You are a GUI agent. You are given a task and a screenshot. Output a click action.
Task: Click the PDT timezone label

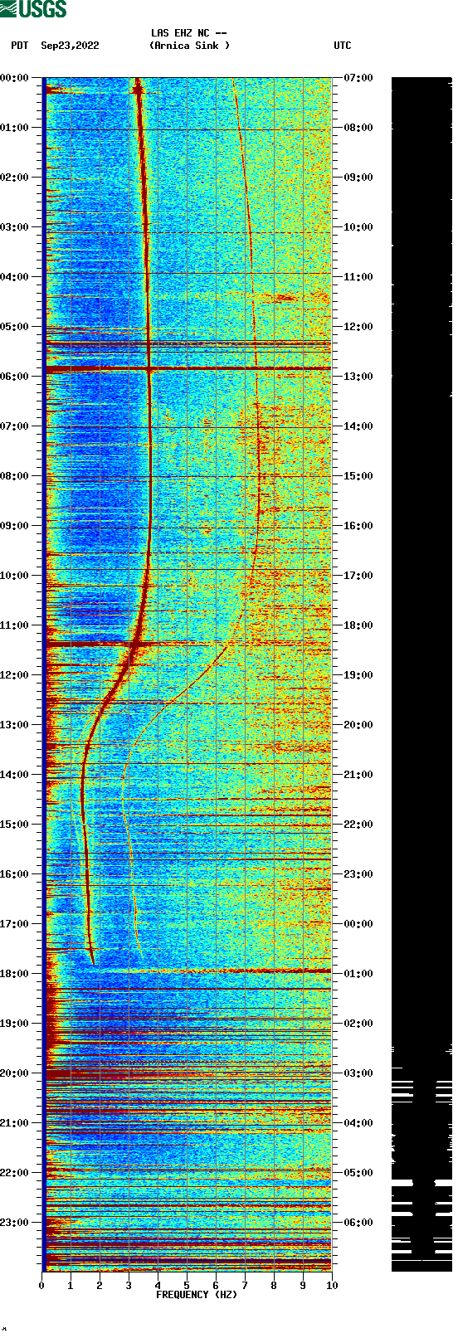[20, 46]
